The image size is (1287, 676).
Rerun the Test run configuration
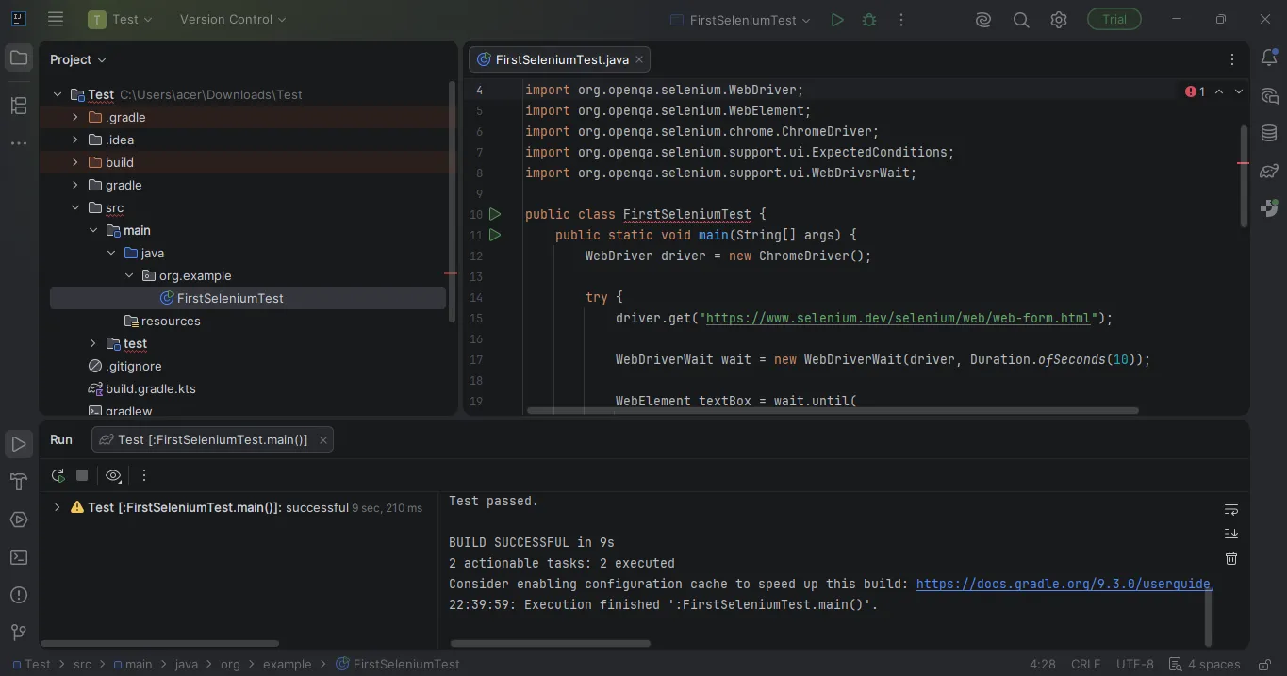(x=58, y=476)
